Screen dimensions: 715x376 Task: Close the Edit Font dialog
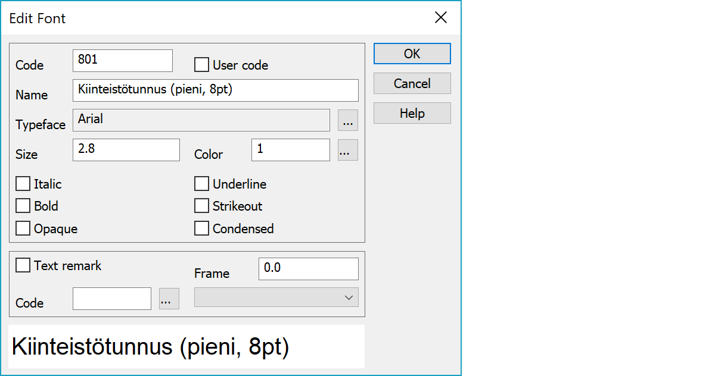click(441, 18)
